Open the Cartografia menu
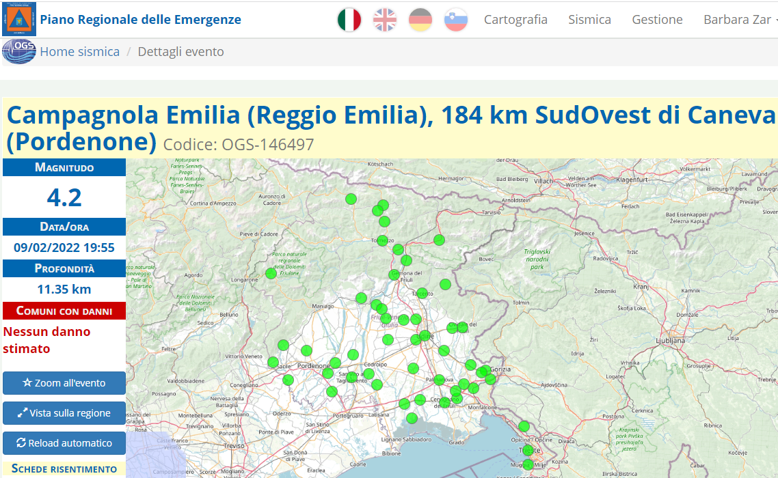The height and width of the screenshot is (478, 778). click(515, 20)
